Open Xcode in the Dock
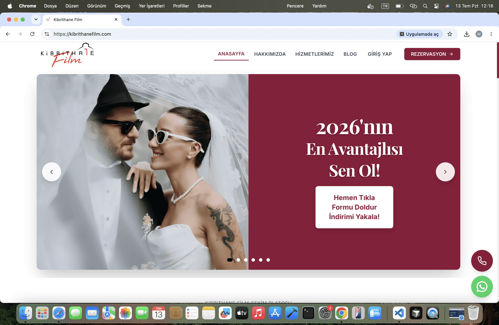 point(292,313)
